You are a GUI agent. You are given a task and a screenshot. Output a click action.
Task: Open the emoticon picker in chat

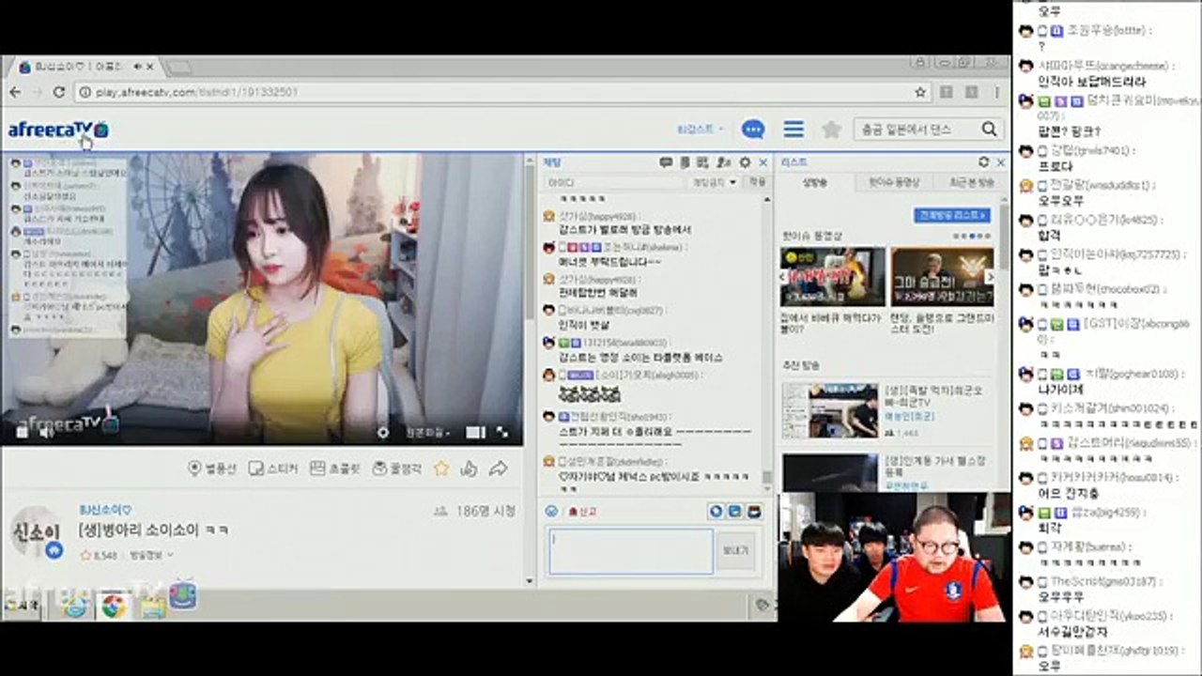coord(551,512)
